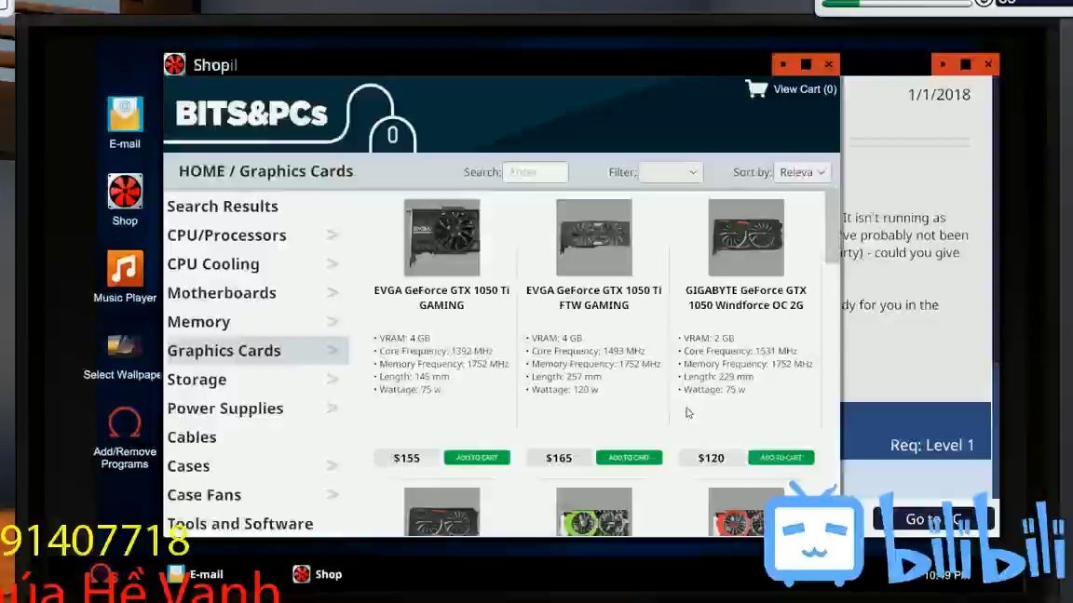Click the $120 price label

point(711,458)
